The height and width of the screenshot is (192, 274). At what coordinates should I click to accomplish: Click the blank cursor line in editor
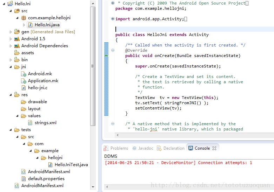[x=194, y=29]
